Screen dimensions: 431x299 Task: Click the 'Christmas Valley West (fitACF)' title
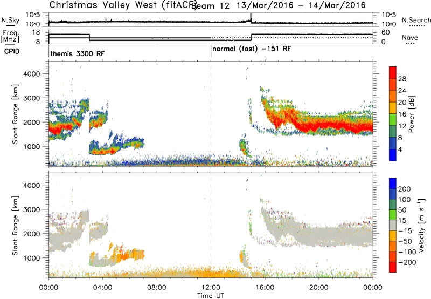click(123, 5)
